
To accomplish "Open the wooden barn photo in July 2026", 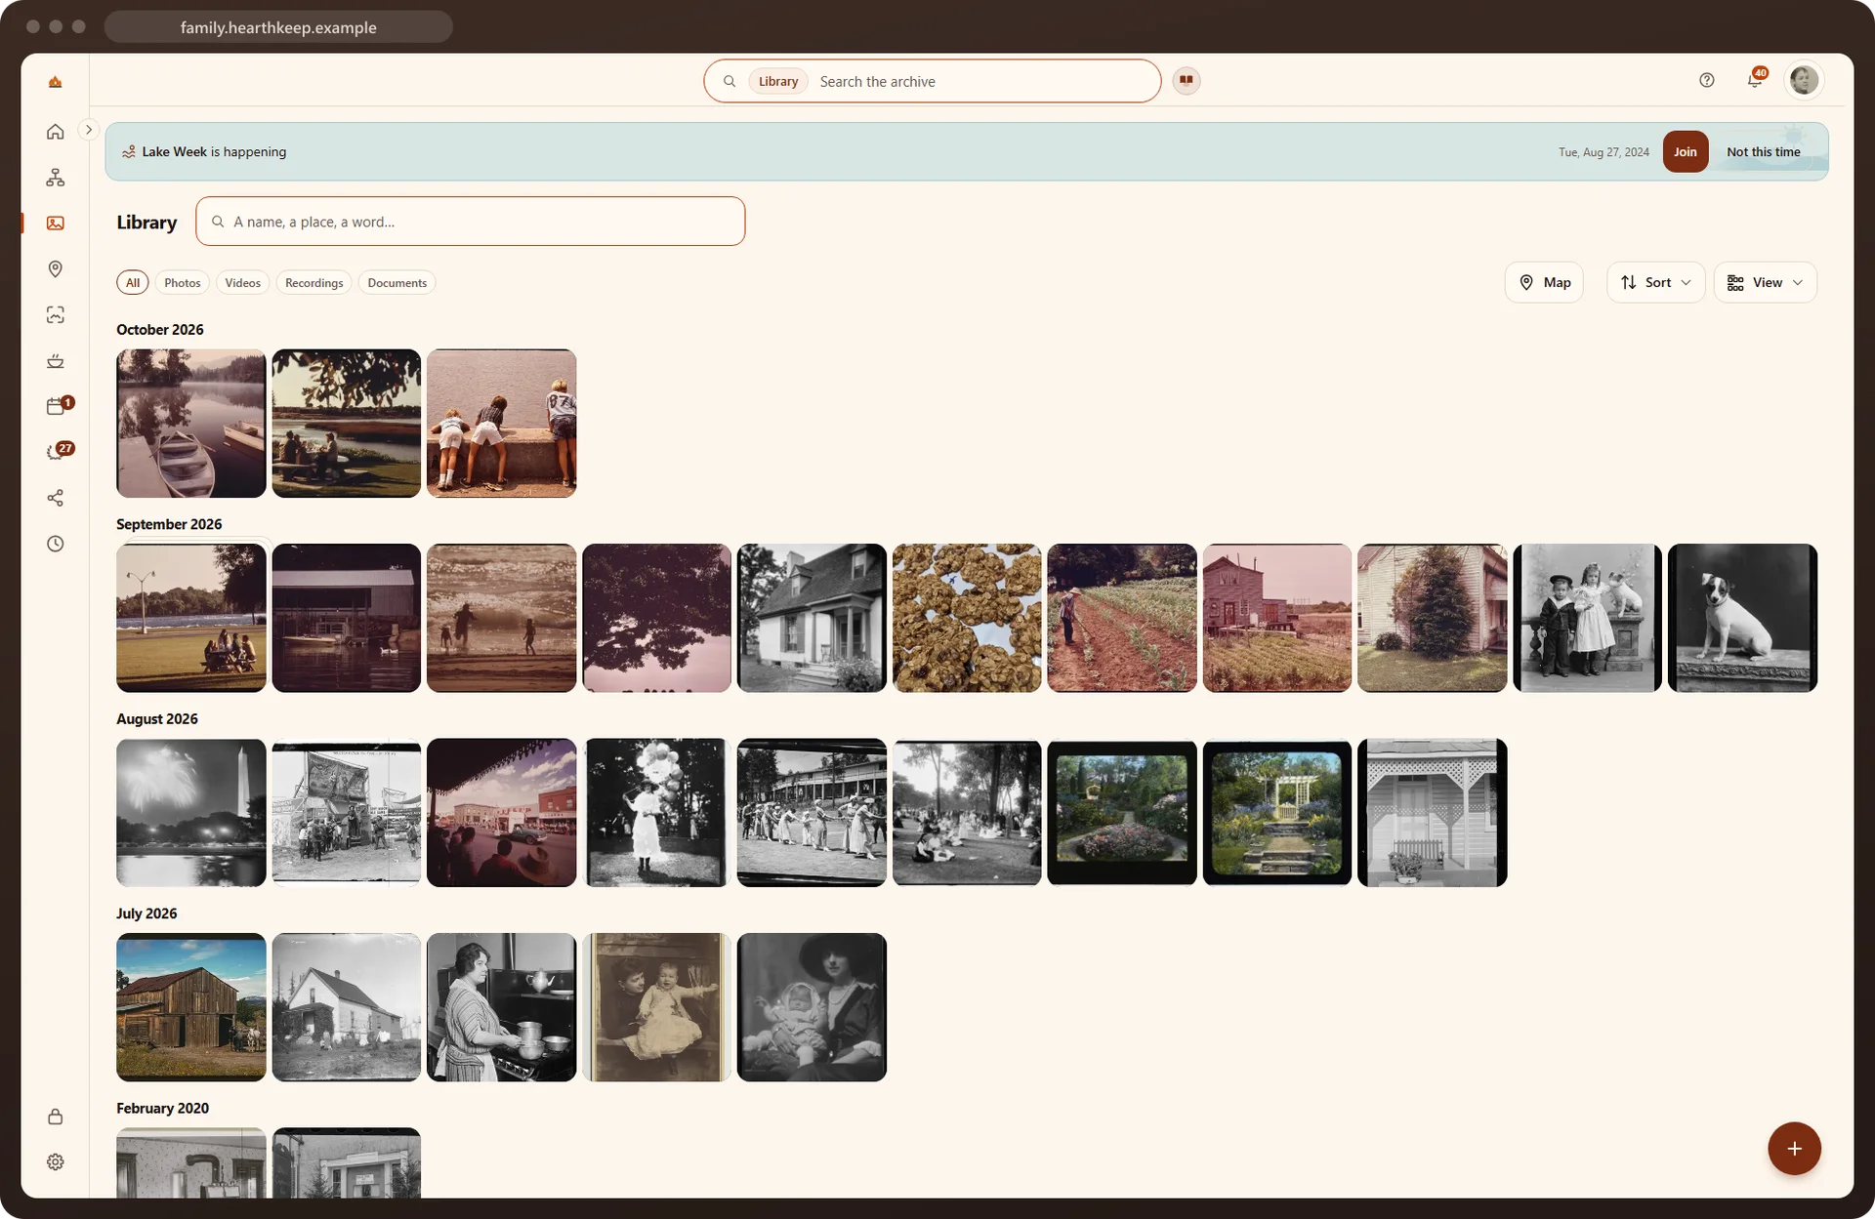I will click(x=191, y=1007).
